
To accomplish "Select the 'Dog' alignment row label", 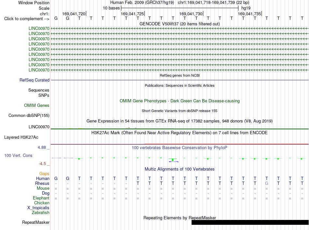I will [46, 193].
